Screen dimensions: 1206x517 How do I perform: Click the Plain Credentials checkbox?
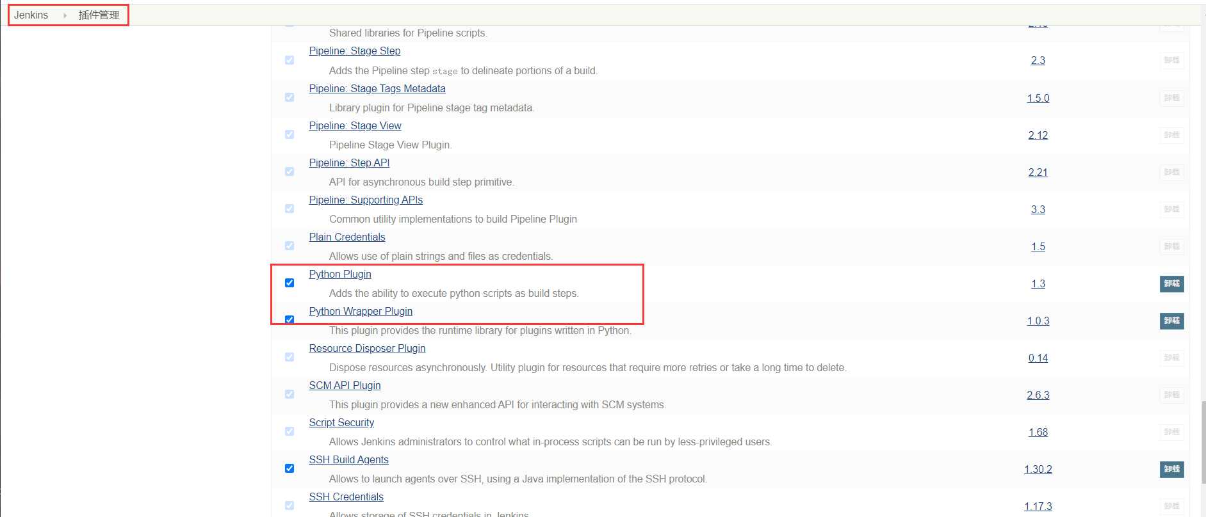tap(289, 246)
